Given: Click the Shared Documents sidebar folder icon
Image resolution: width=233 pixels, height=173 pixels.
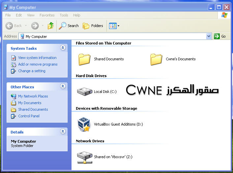Looking at the screenshot, I should [14, 110].
